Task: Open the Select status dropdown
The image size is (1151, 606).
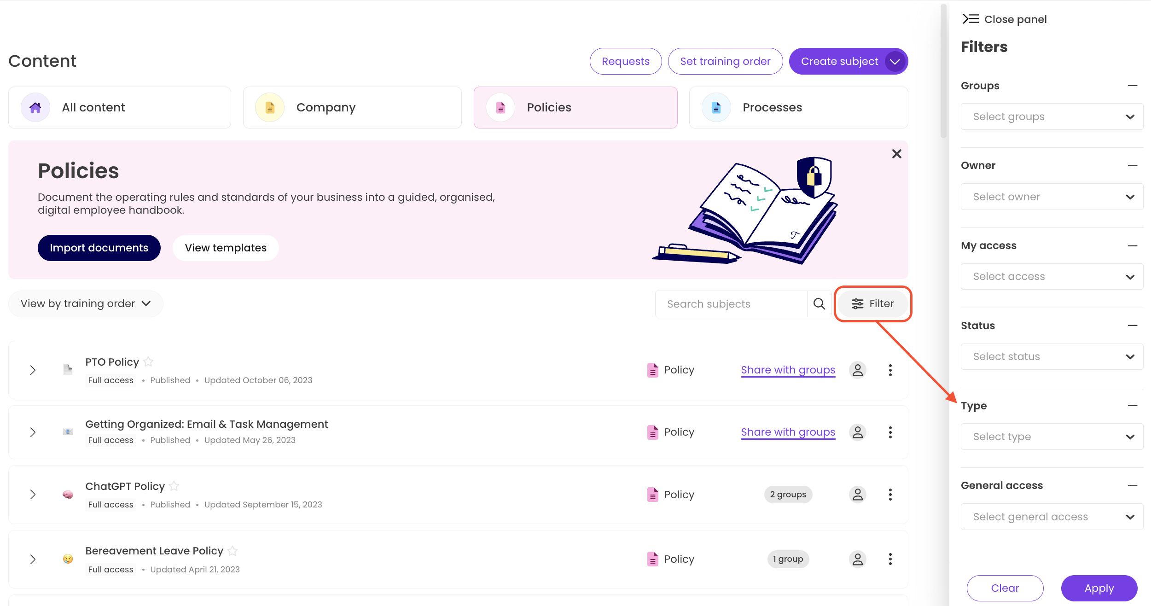Action: [1052, 356]
